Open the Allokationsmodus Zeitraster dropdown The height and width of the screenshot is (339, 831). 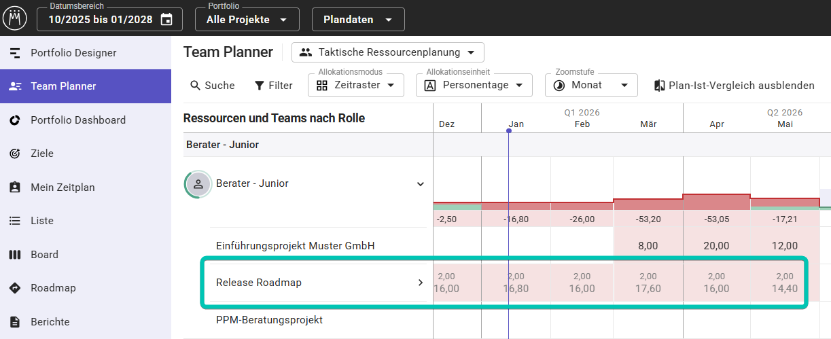click(x=356, y=86)
